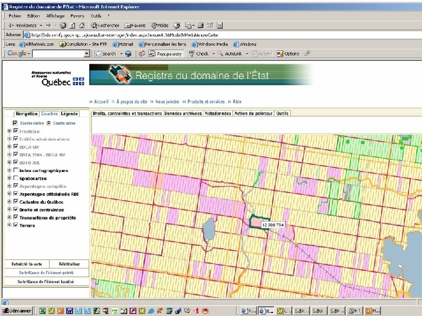The height and width of the screenshot is (316, 422).
Task: Click the Print icon in IE toolbar
Action: tap(200, 26)
